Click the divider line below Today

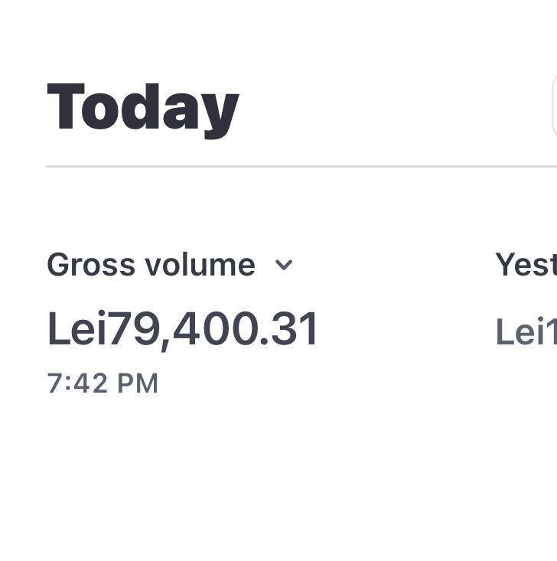click(x=298, y=165)
